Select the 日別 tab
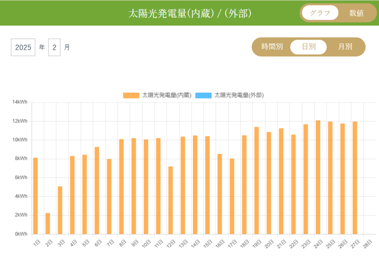379x258 pixels. 308,47
